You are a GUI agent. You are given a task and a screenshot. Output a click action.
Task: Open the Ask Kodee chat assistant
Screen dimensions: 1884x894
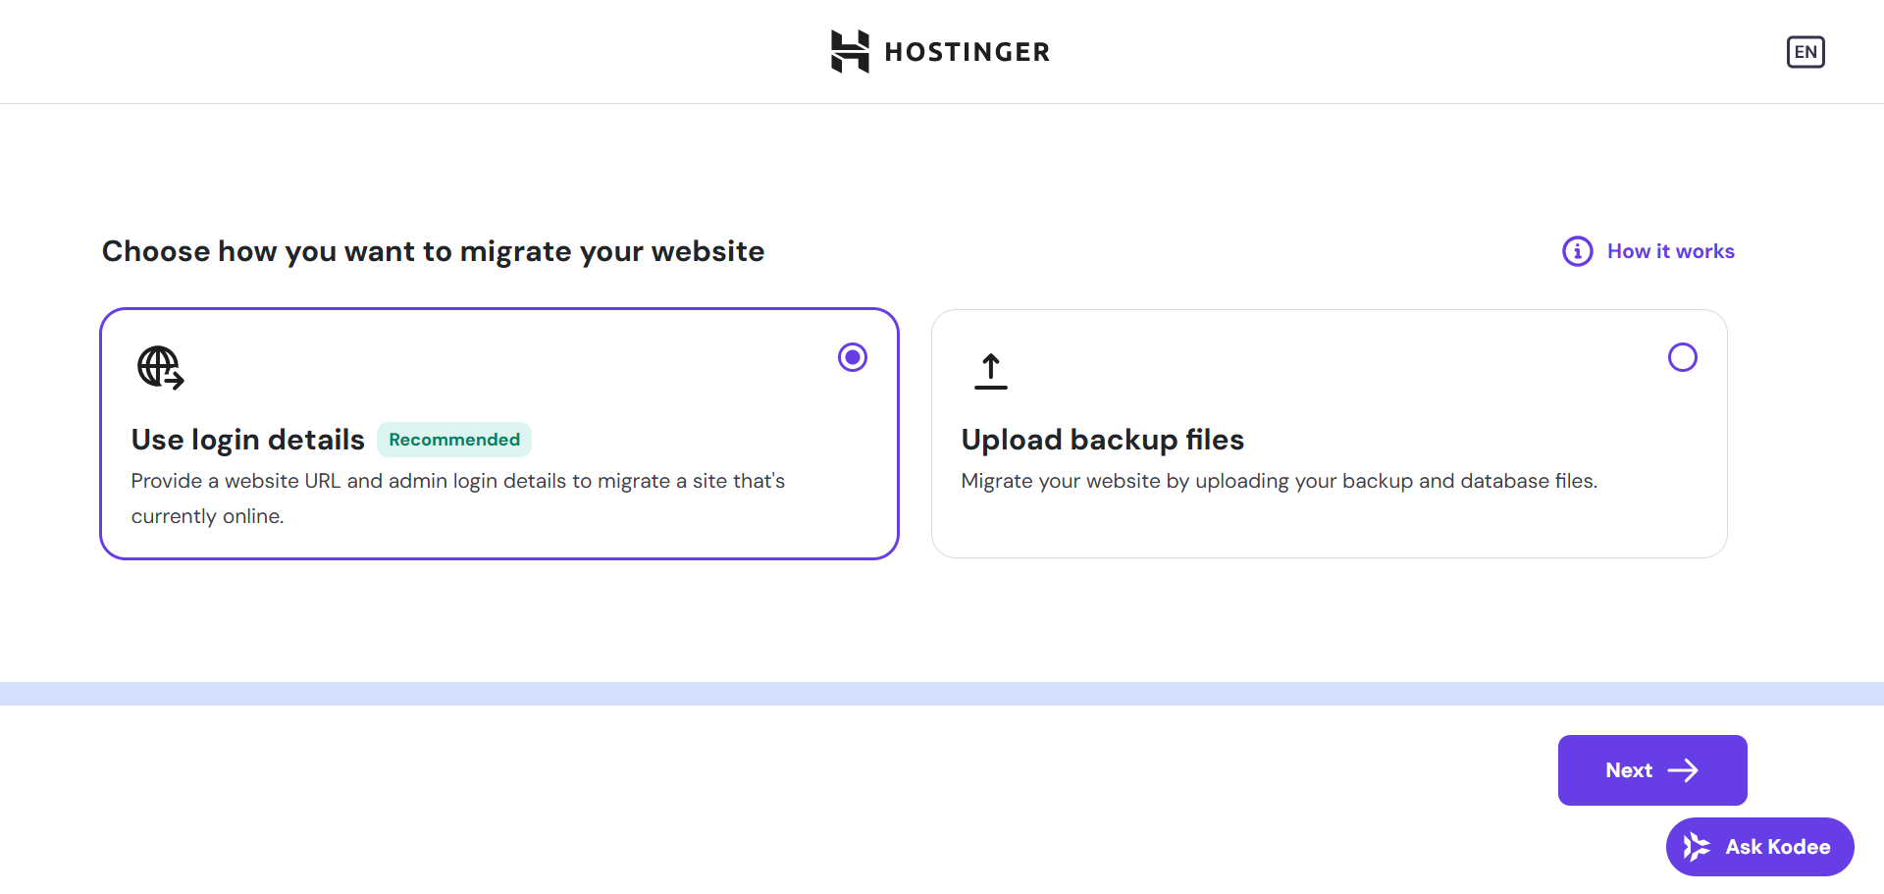[1760, 847]
